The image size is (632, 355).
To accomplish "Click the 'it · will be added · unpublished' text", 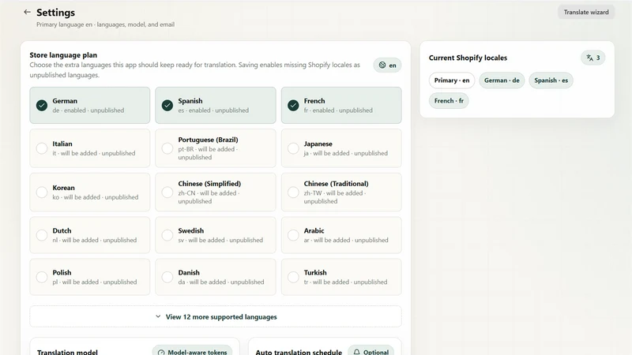I will point(94,153).
